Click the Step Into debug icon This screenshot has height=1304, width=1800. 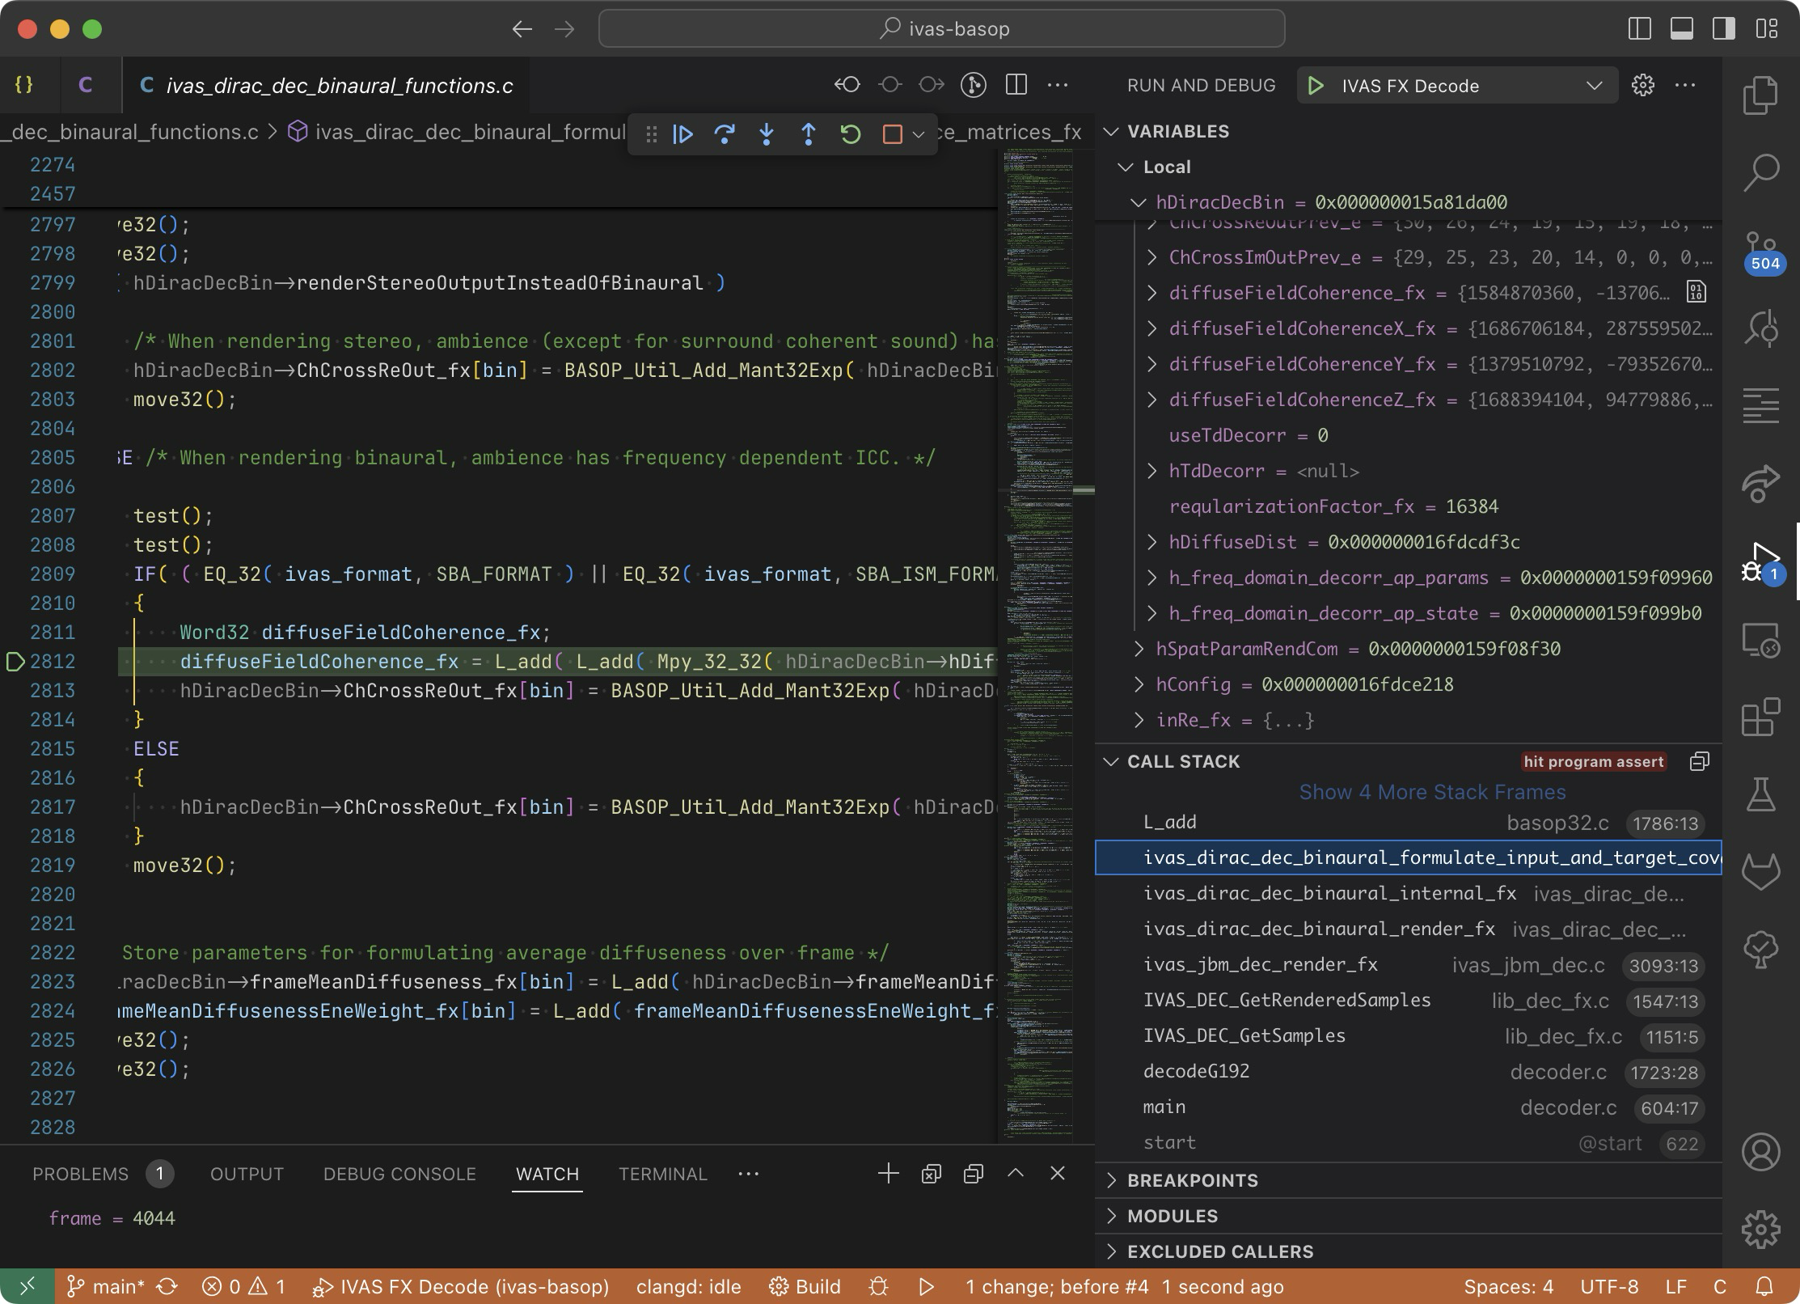pos(767,134)
